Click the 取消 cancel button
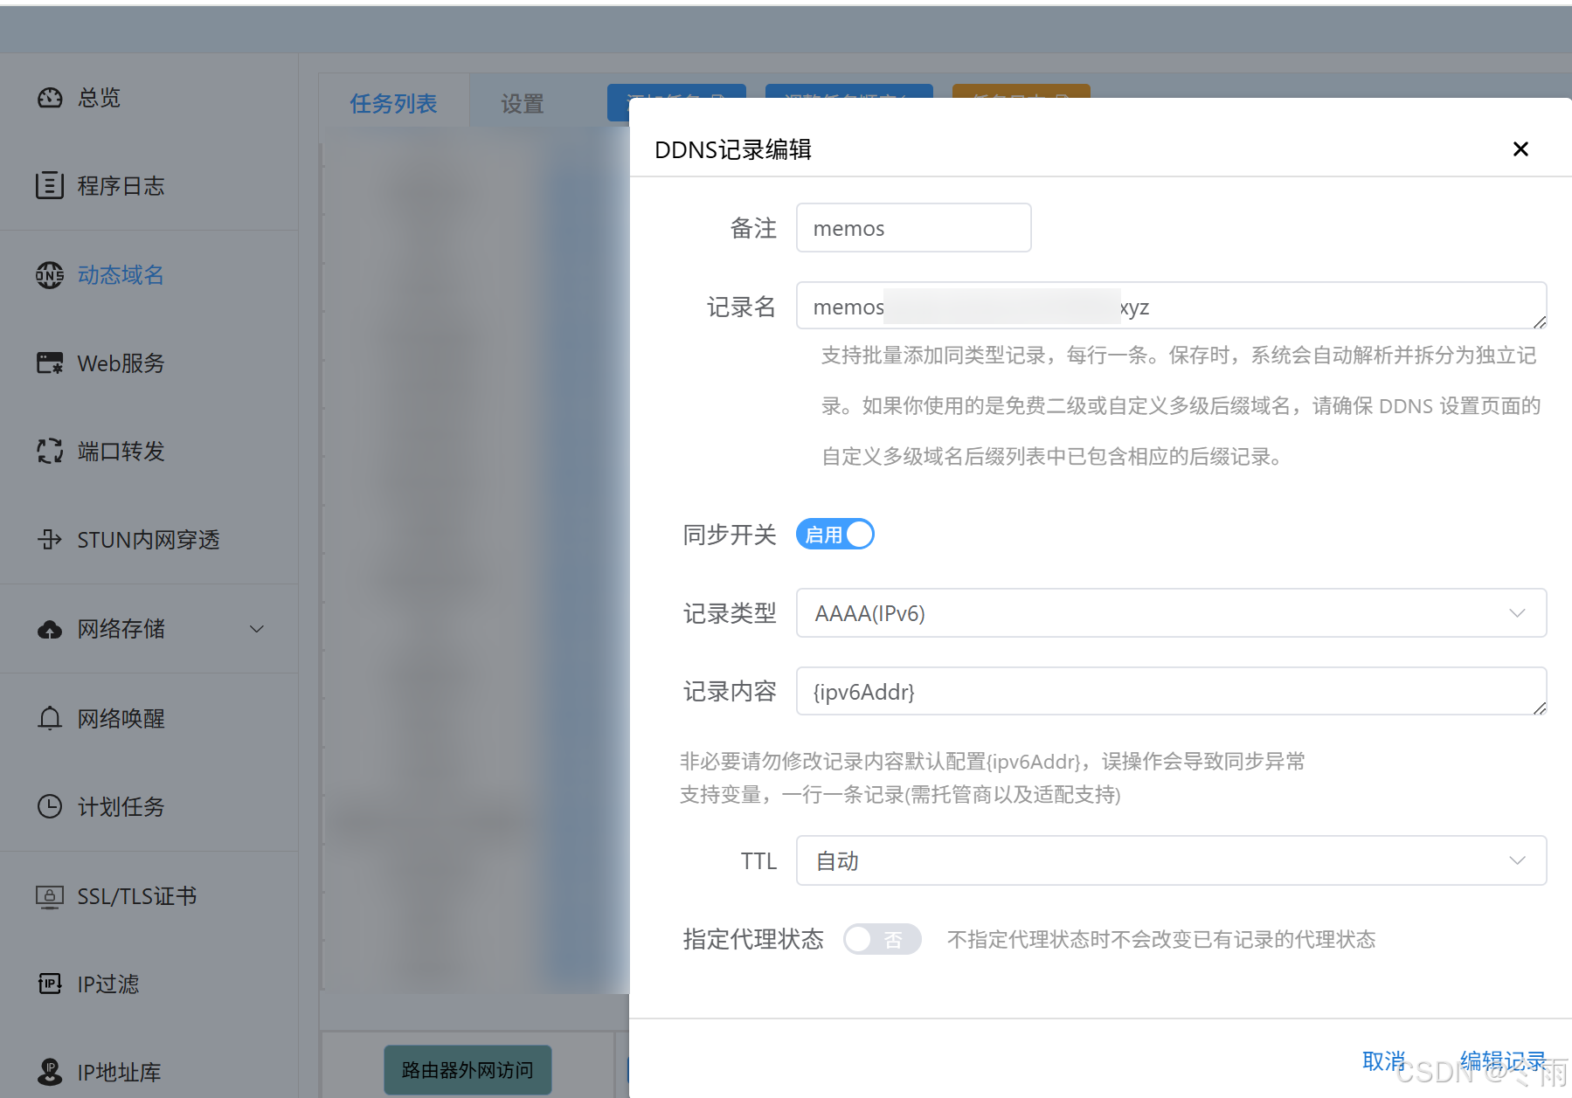 (1384, 1061)
